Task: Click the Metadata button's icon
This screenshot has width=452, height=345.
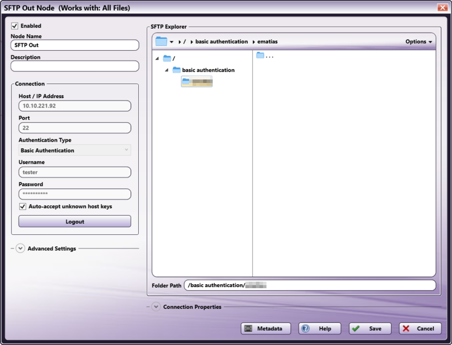Action: (x=248, y=328)
